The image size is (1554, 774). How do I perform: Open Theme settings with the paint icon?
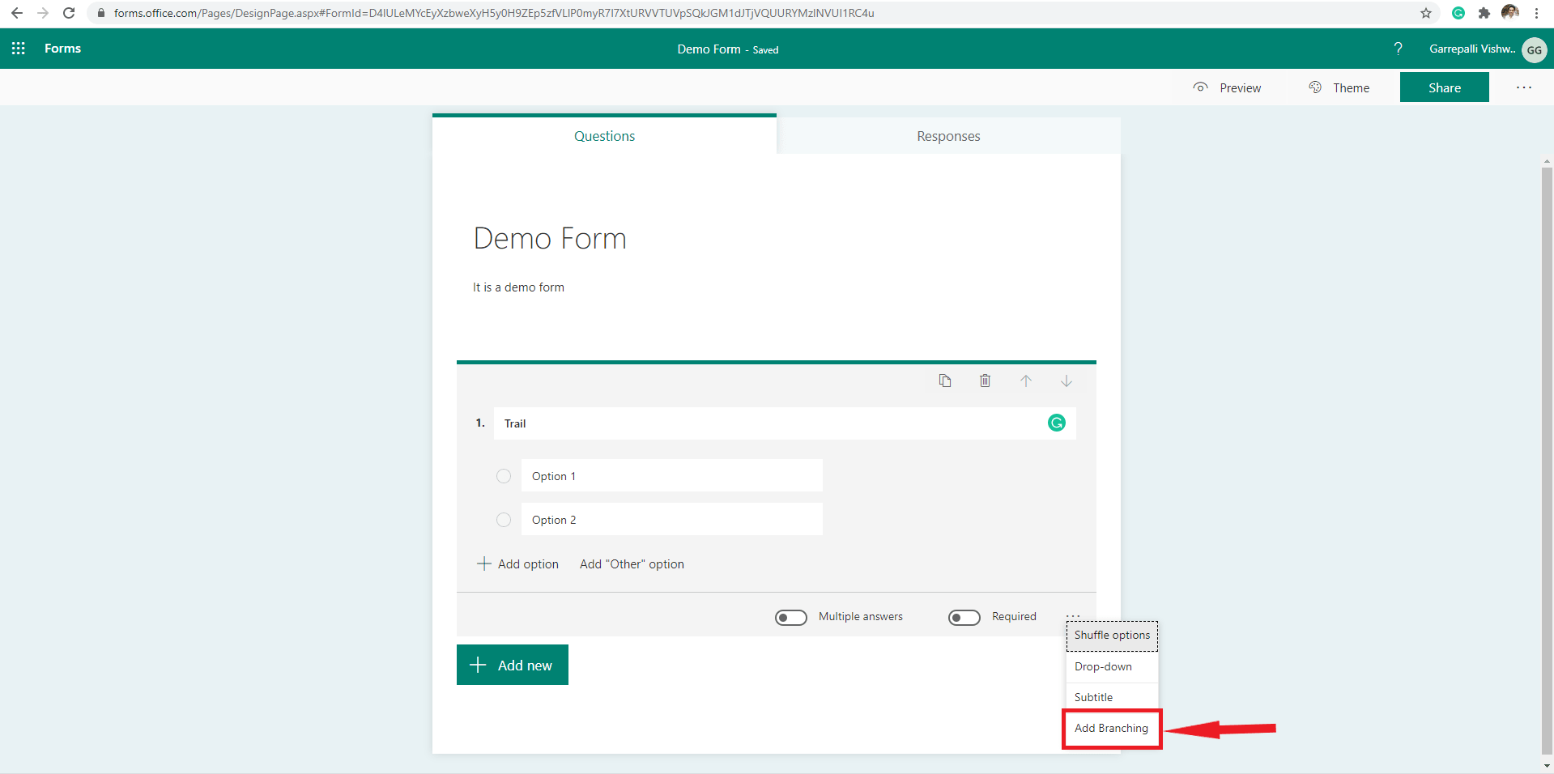1339,87
